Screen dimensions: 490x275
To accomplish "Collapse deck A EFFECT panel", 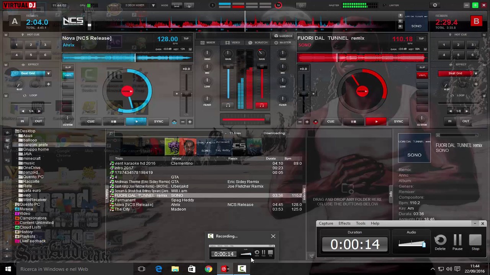I will [5, 65].
